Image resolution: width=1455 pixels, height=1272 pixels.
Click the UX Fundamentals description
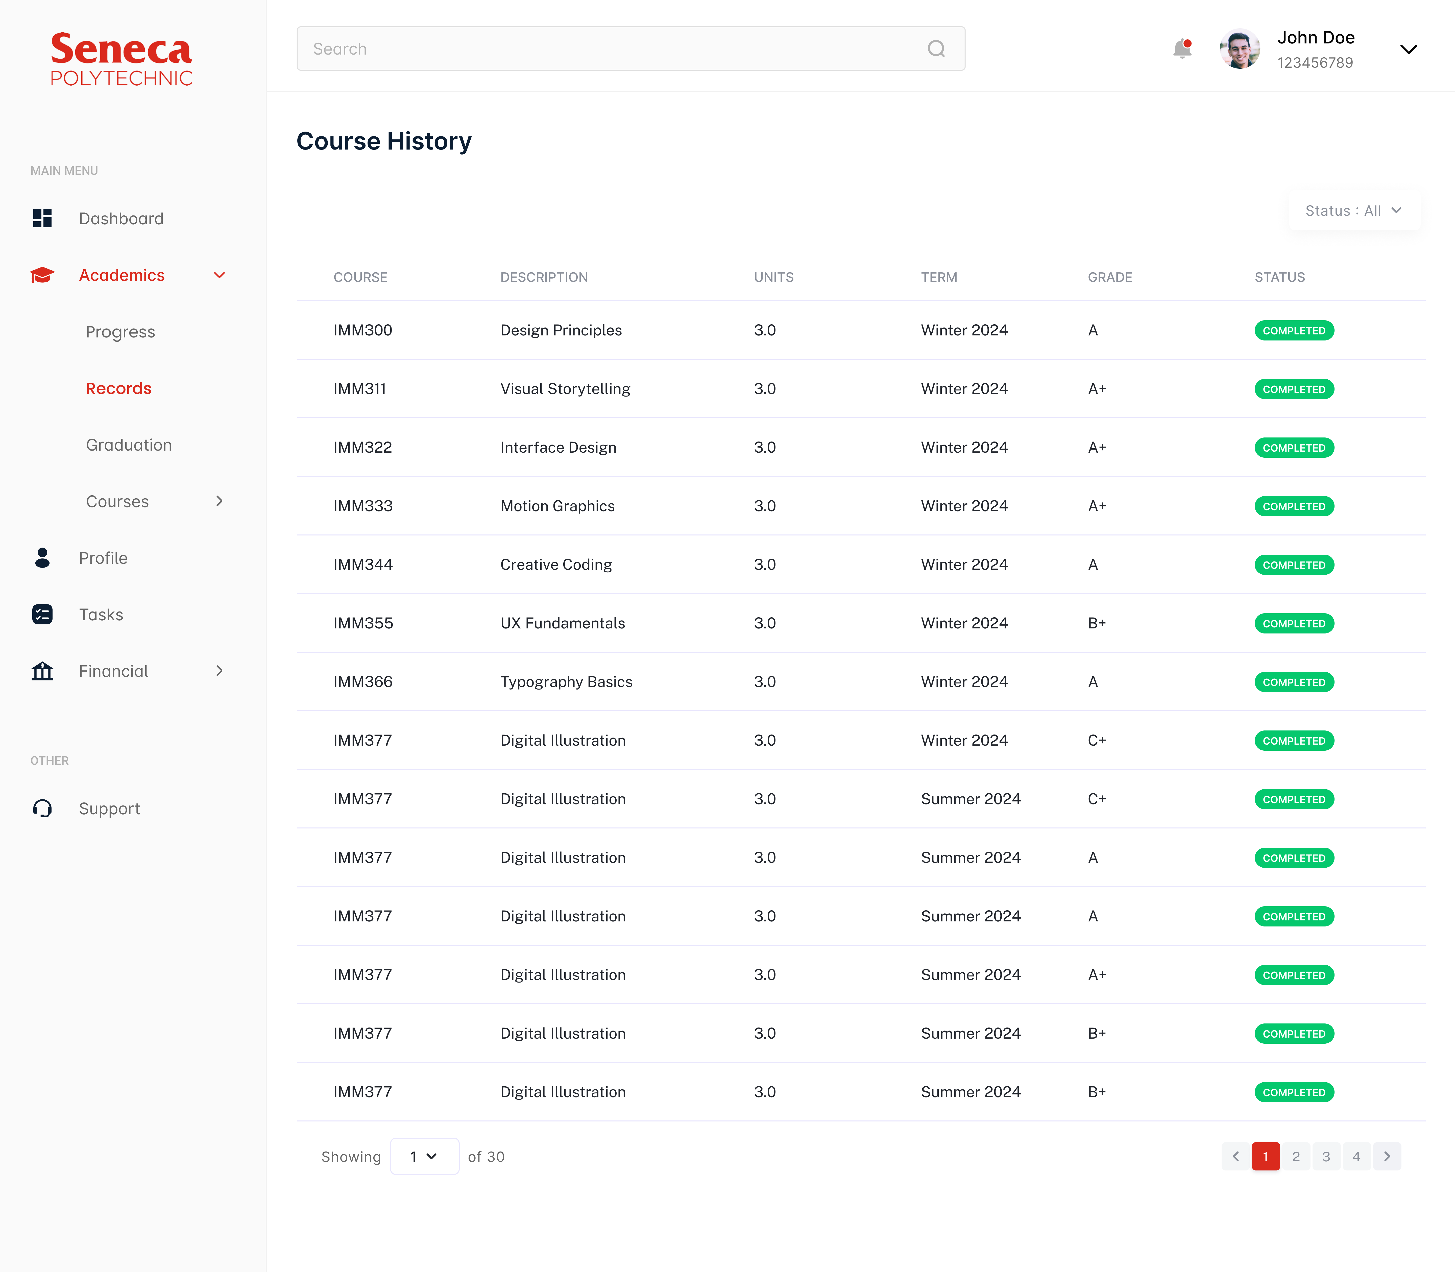(x=563, y=623)
